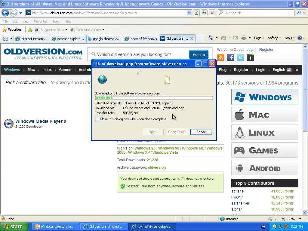Toggle Compatibility View icon in address bar

[x=196, y=13]
